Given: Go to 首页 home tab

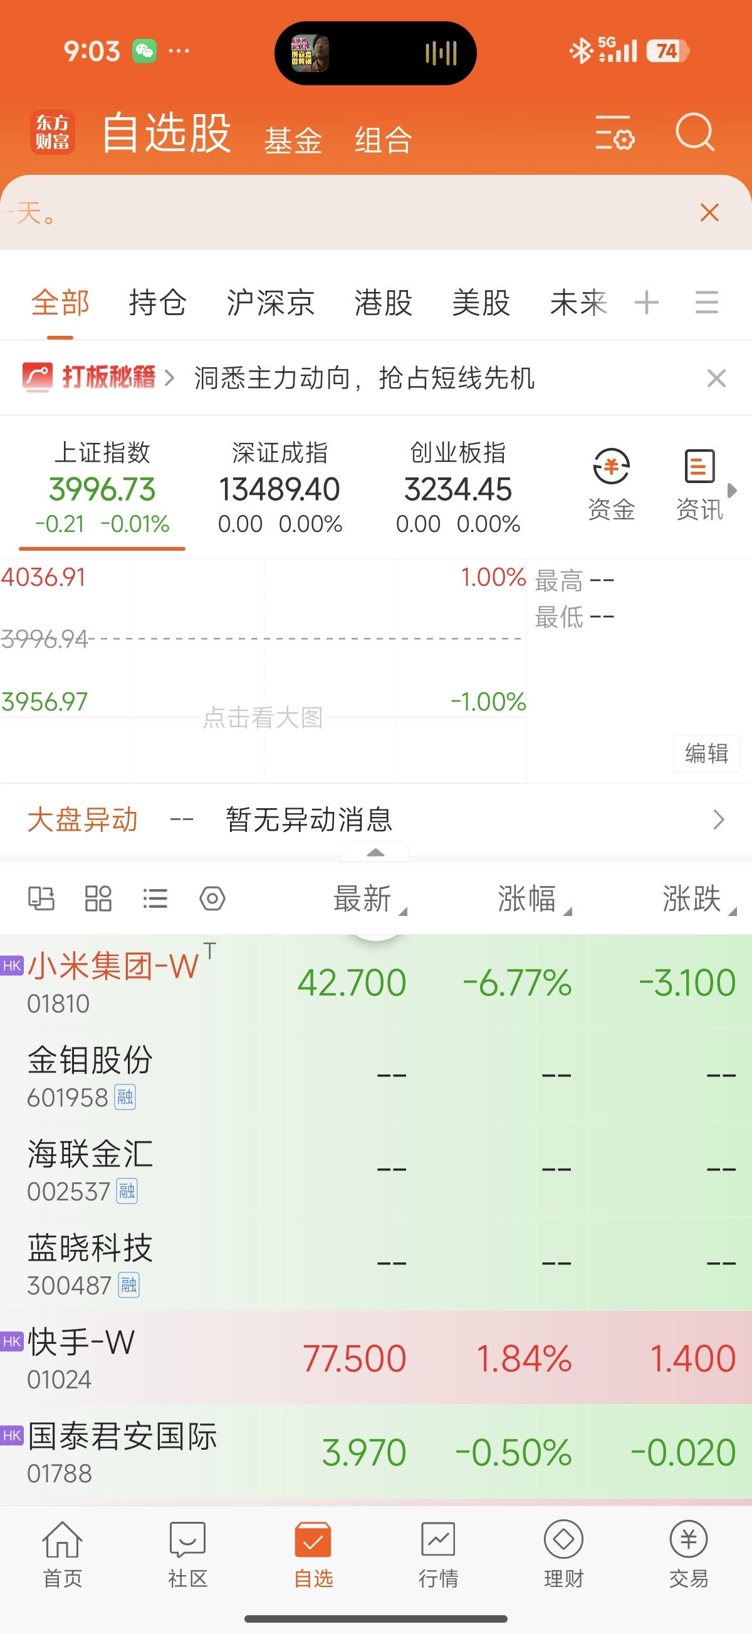Looking at the screenshot, I should (62, 1554).
